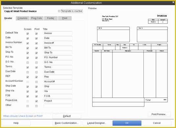Click the Default button
The image size is (176, 128).
(x=67, y=116)
